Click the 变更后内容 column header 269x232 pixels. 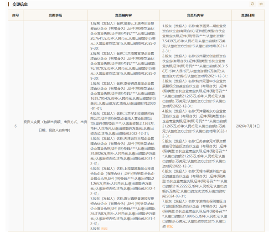(195, 15)
